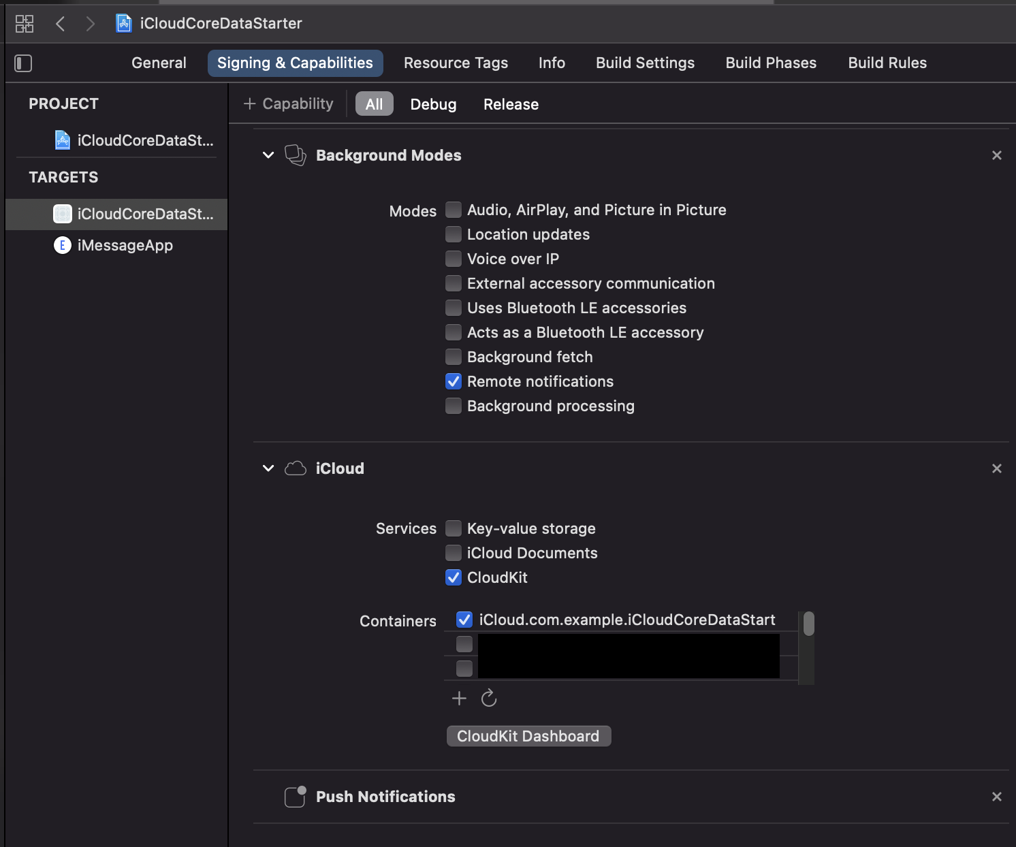Image resolution: width=1016 pixels, height=847 pixels.
Task: Enable Audio, AirPlay, and Picture in Picture
Action: [x=454, y=210]
